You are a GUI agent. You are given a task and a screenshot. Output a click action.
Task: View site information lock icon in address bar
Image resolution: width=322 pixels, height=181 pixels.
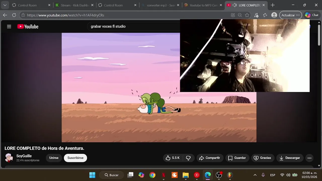pos(23,15)
